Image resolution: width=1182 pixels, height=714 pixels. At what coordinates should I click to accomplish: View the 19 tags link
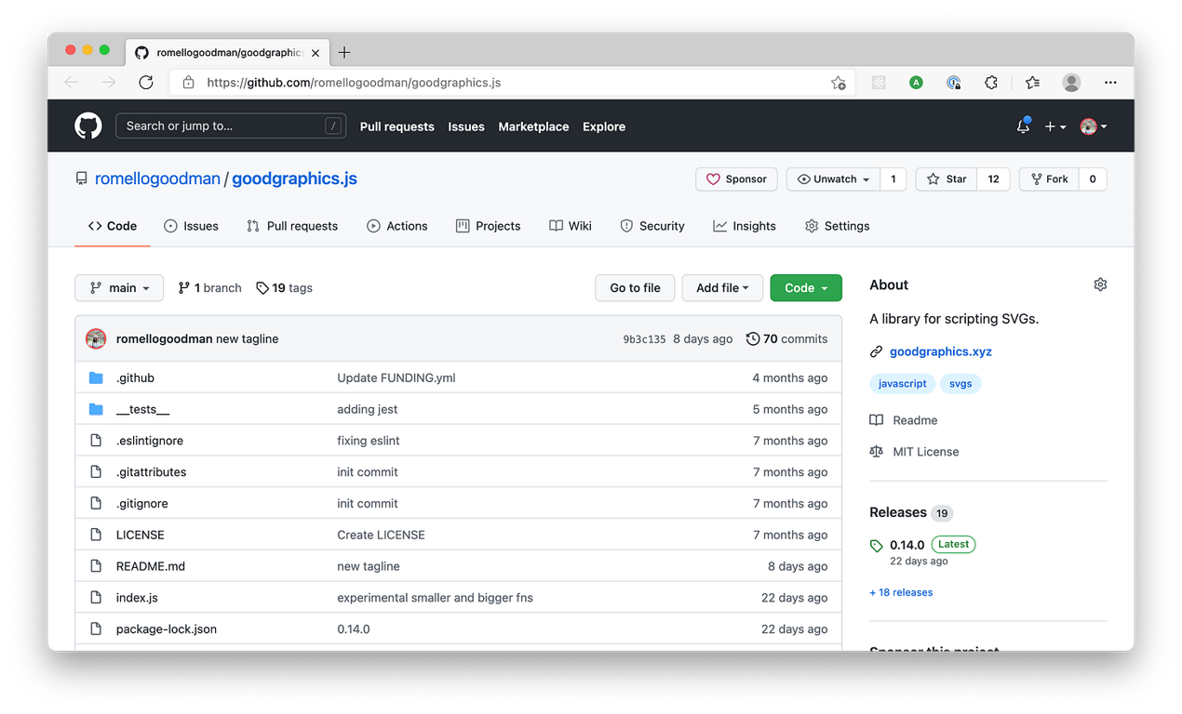284,288
